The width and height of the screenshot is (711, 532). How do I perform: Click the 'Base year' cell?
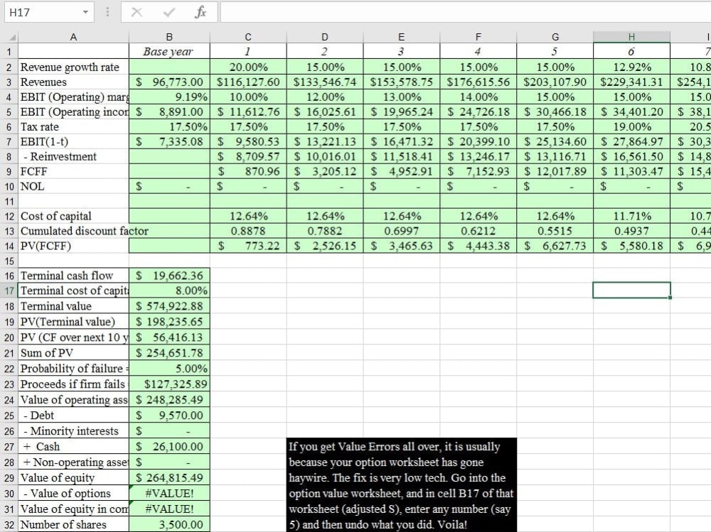[x=169, y=51]
